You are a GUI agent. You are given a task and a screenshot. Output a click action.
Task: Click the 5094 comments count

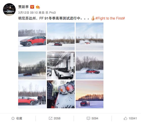[95, 118]
